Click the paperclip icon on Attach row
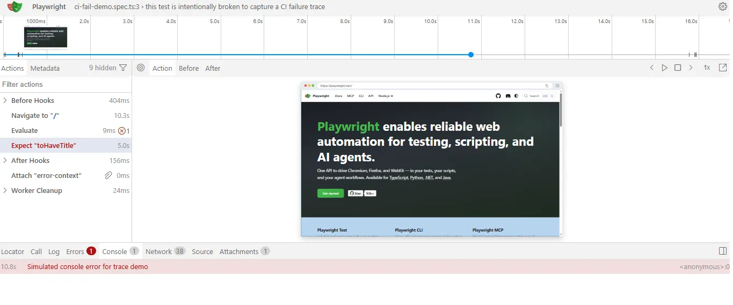The width and height of the screenshot is (733, 305). pos(108,176)
